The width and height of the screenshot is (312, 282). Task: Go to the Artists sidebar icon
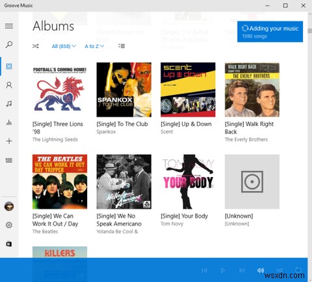pyautogui.click(x=9, y=85)
